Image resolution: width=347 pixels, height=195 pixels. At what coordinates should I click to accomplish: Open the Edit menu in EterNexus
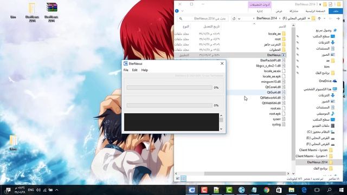click(134, 70)
